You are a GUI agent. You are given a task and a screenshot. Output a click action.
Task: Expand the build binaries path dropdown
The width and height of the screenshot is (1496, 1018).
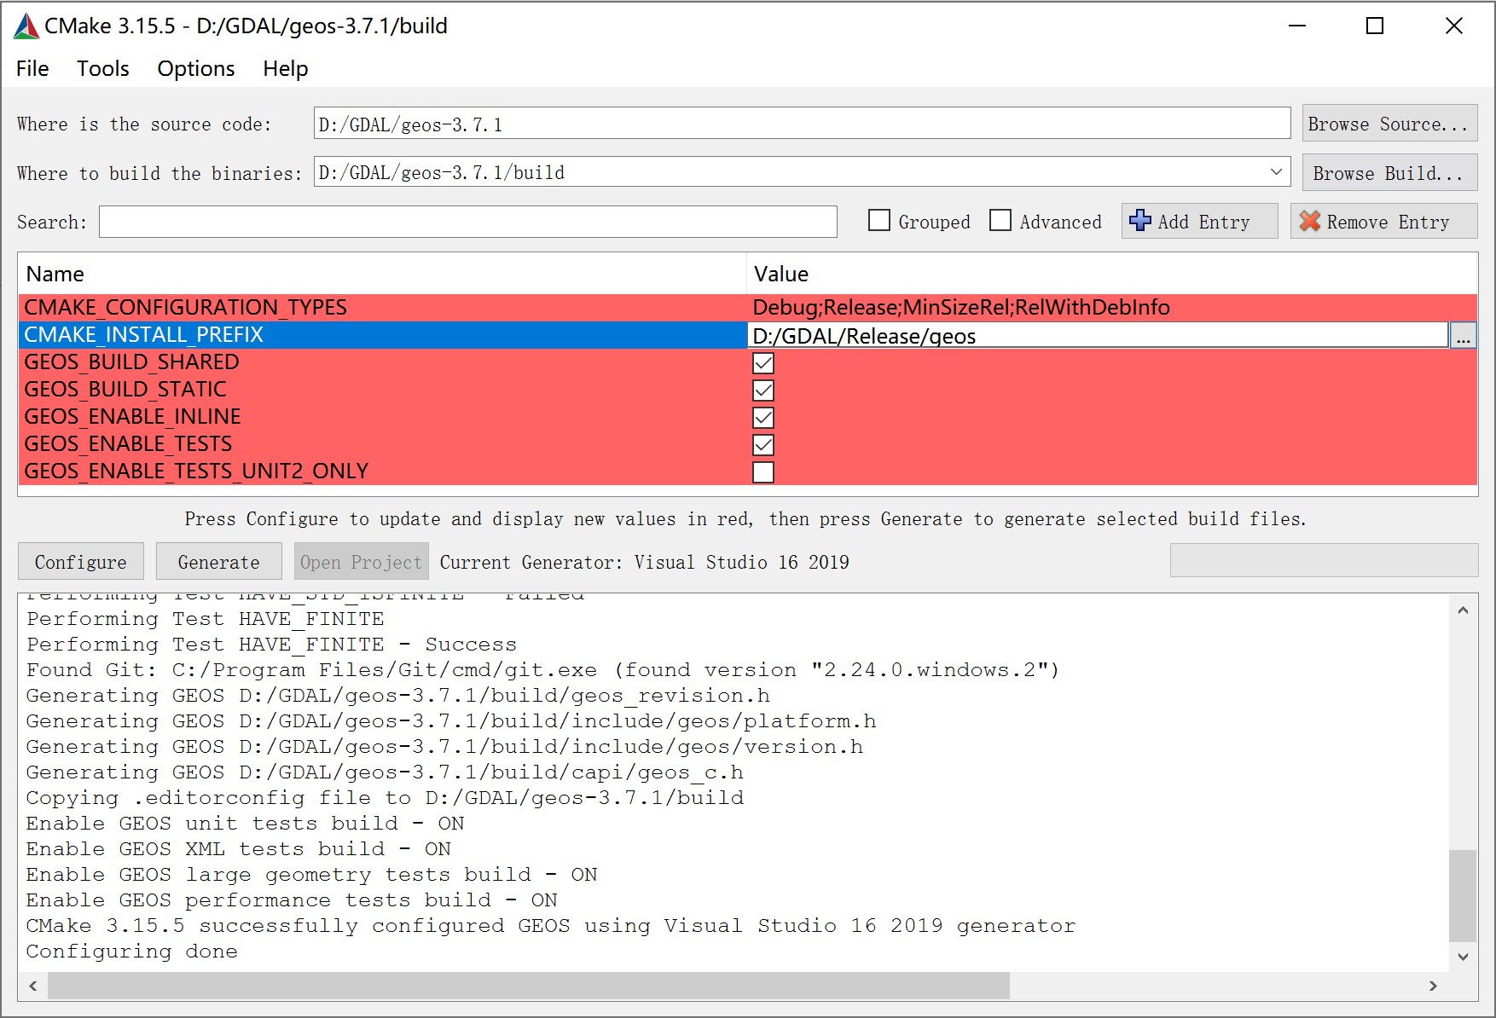tap(1276, 172)
